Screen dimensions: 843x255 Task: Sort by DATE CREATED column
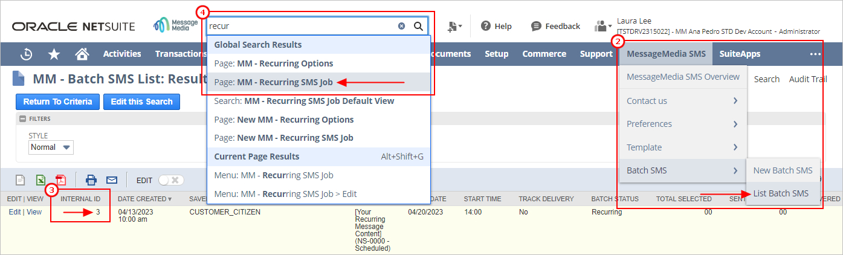tap(144, 199)
